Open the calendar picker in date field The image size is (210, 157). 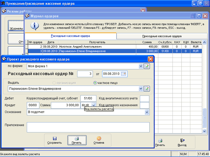[x=123, y=74]
